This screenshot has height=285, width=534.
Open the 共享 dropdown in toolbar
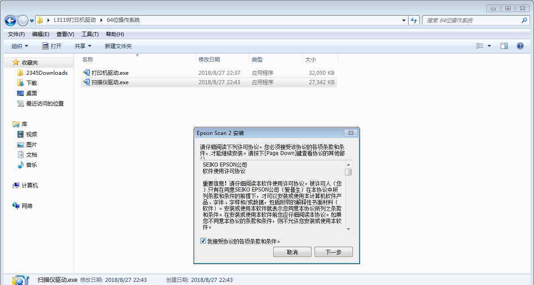point(83,46)
